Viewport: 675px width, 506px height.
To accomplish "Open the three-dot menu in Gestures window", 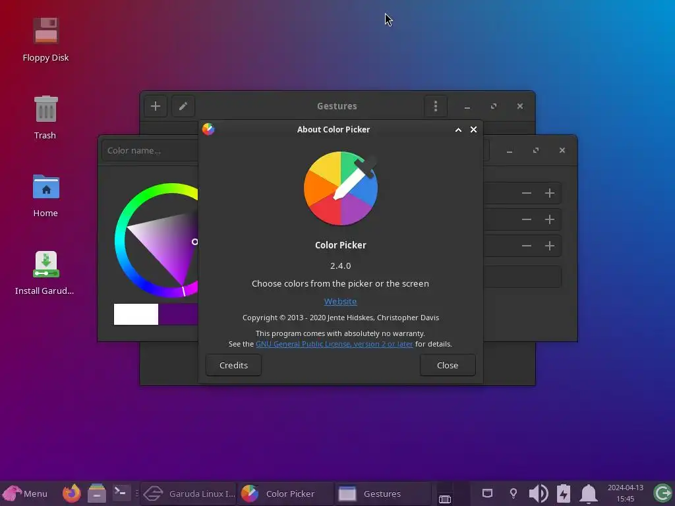I will [x=436, y=106].
